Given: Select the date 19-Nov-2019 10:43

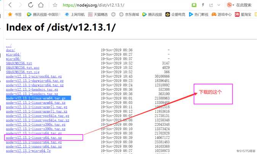Looking at the screenshot, I should (x=117, y=77).
